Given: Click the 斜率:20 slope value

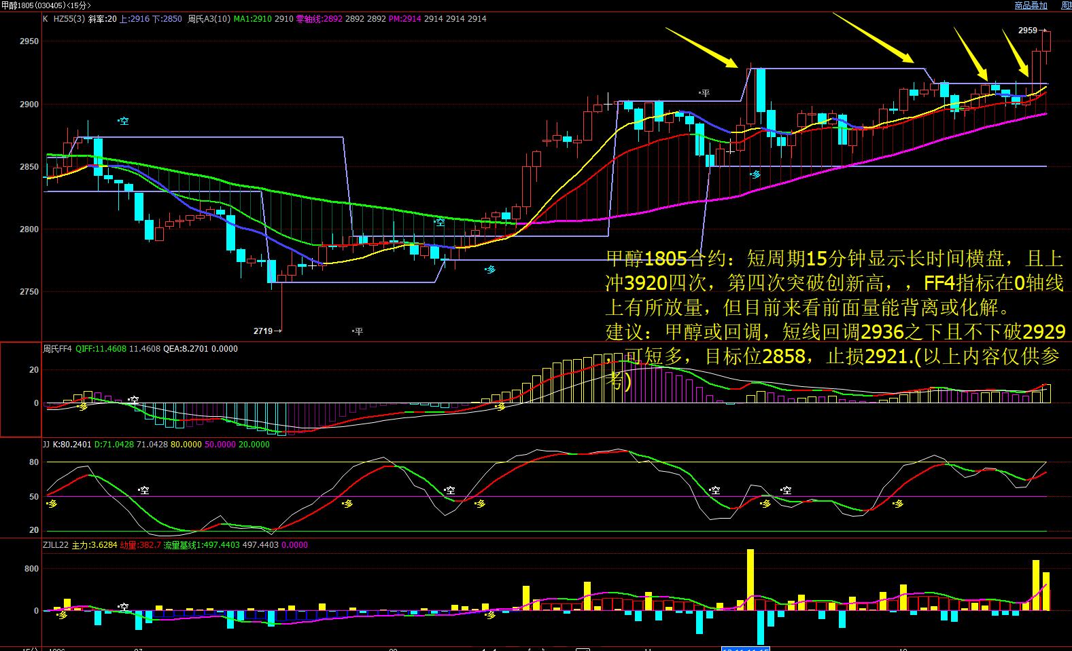Looking at the screenshot, I should click(102, 19).
